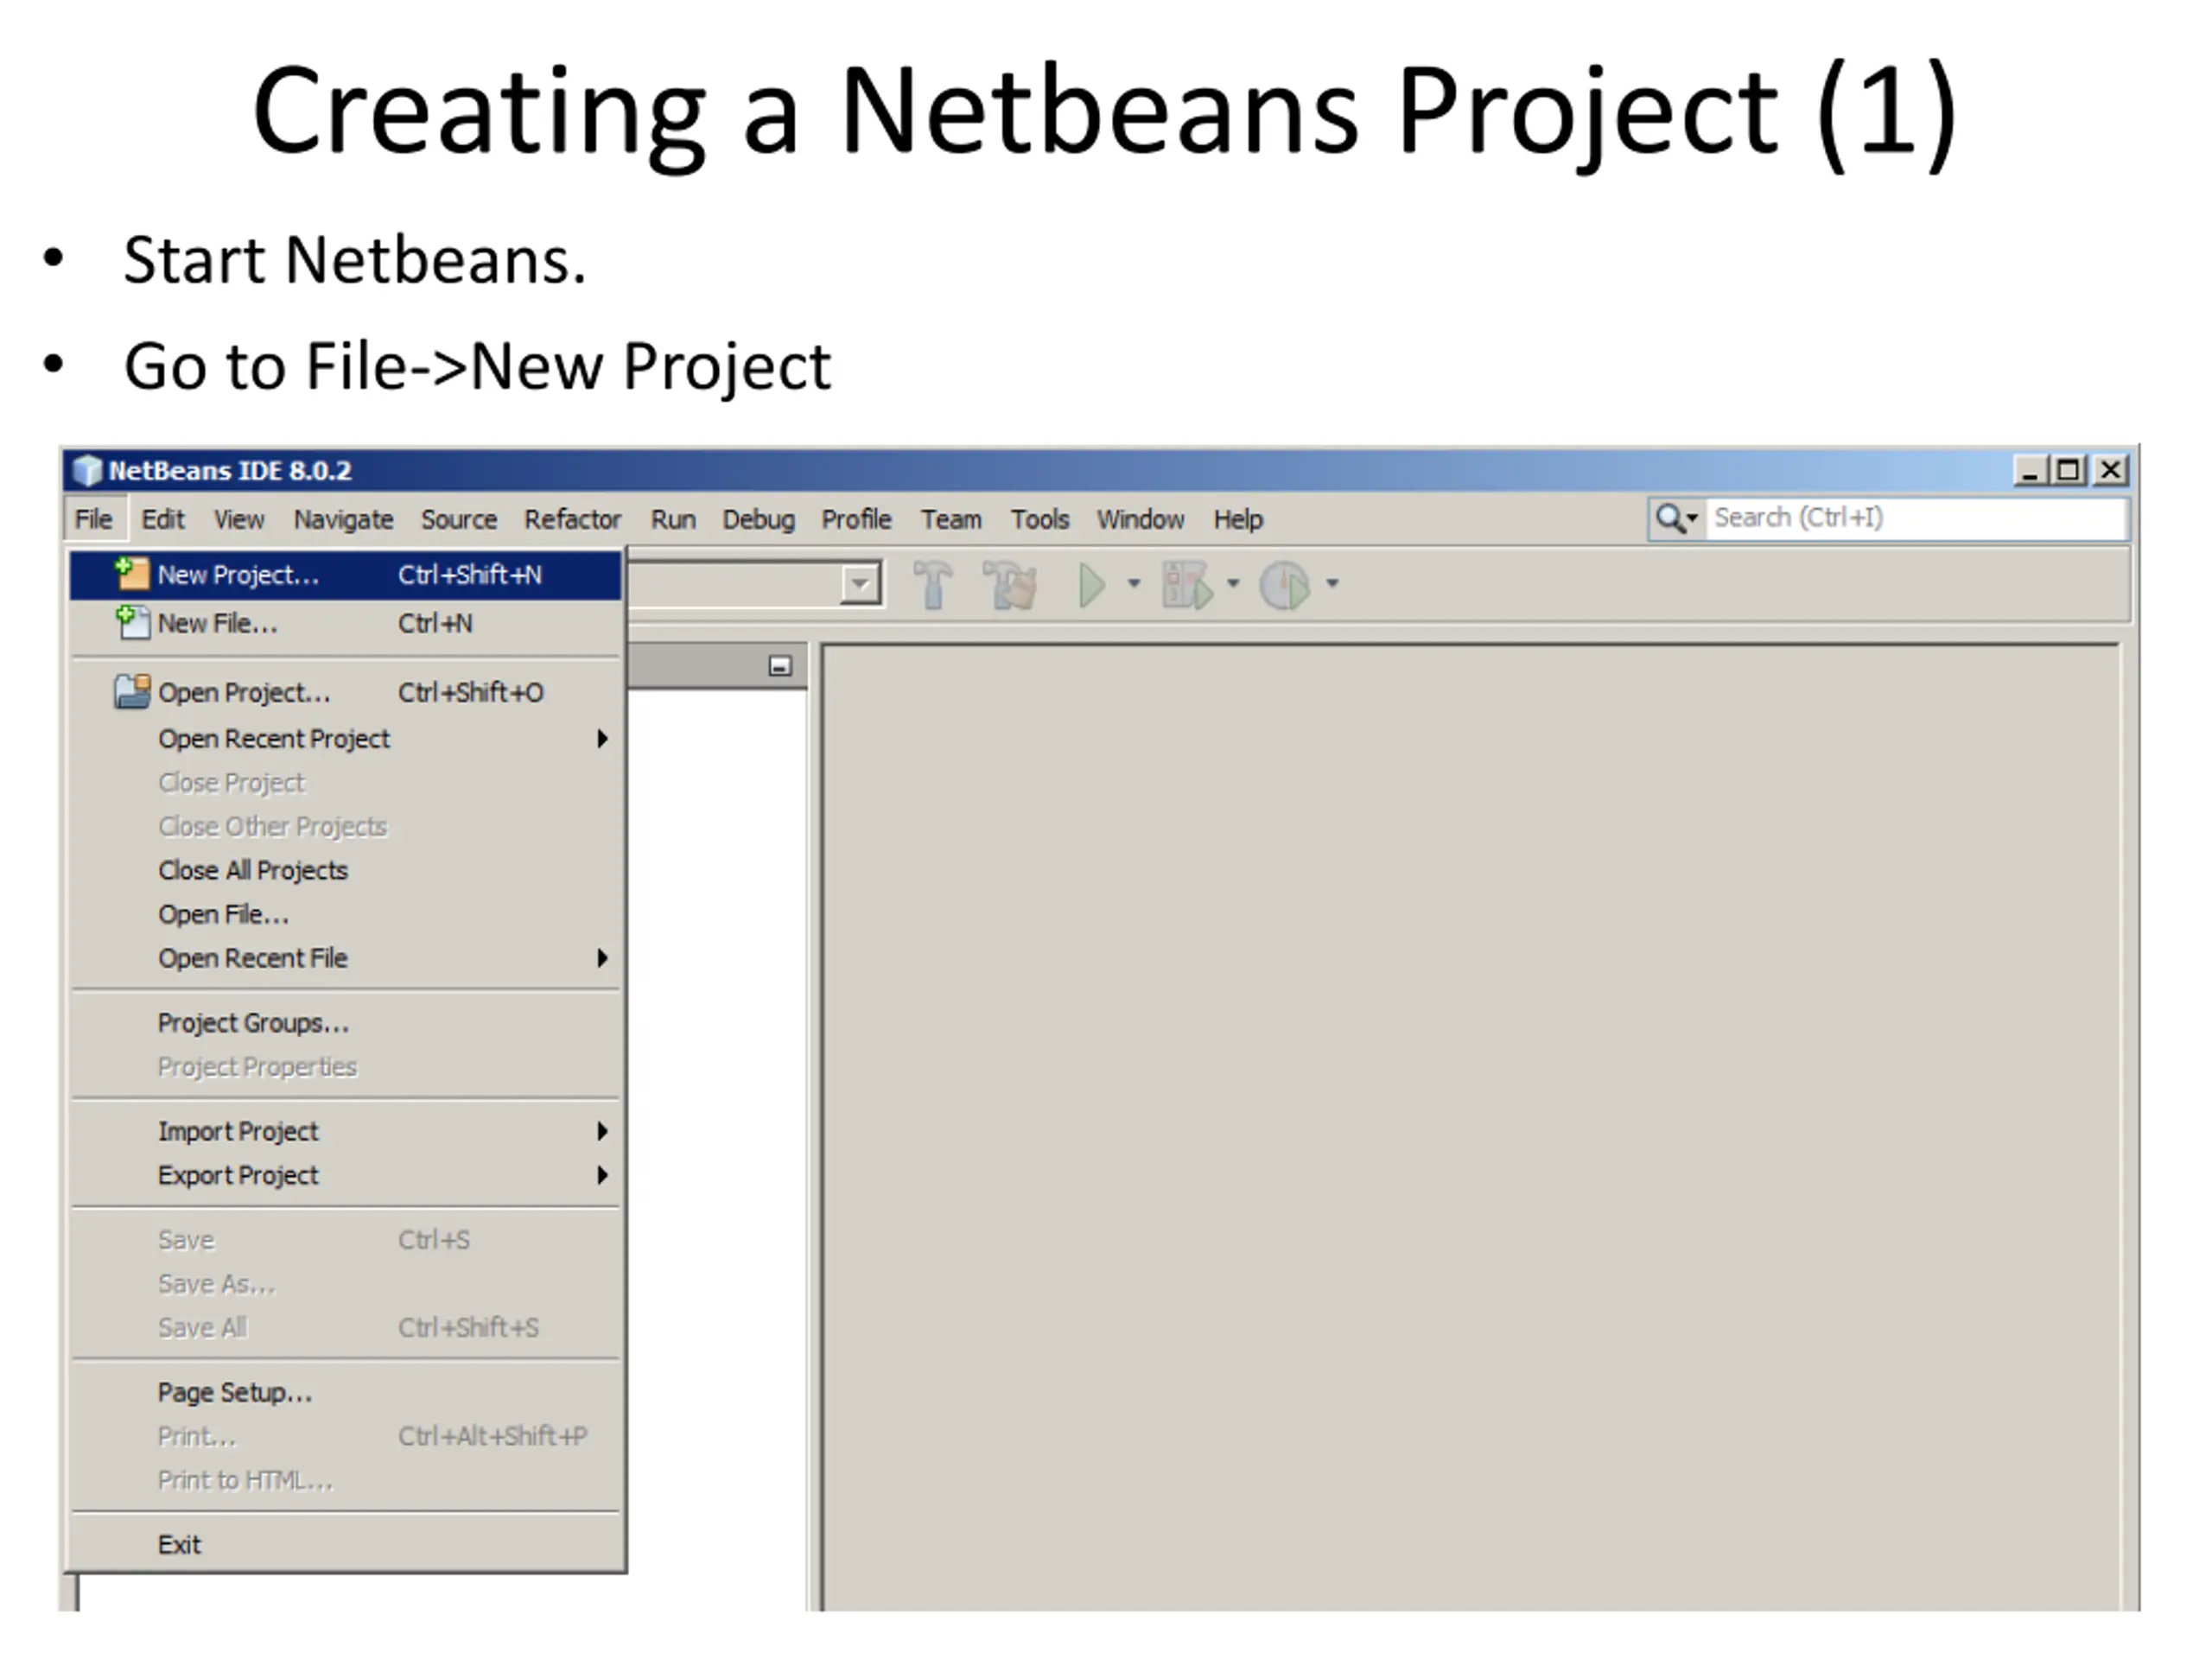Click the Open Project folder icon

pos(132,692)
